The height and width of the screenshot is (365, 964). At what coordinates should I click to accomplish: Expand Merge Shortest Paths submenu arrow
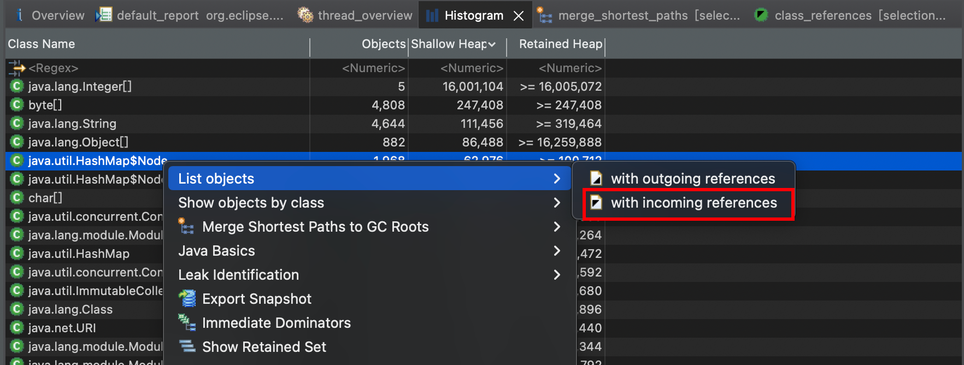[x=557, y=227]
